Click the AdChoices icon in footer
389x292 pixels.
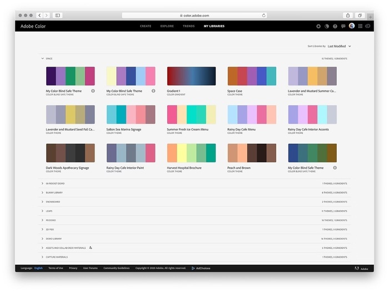pyautogui.click(x=193, y=268)
